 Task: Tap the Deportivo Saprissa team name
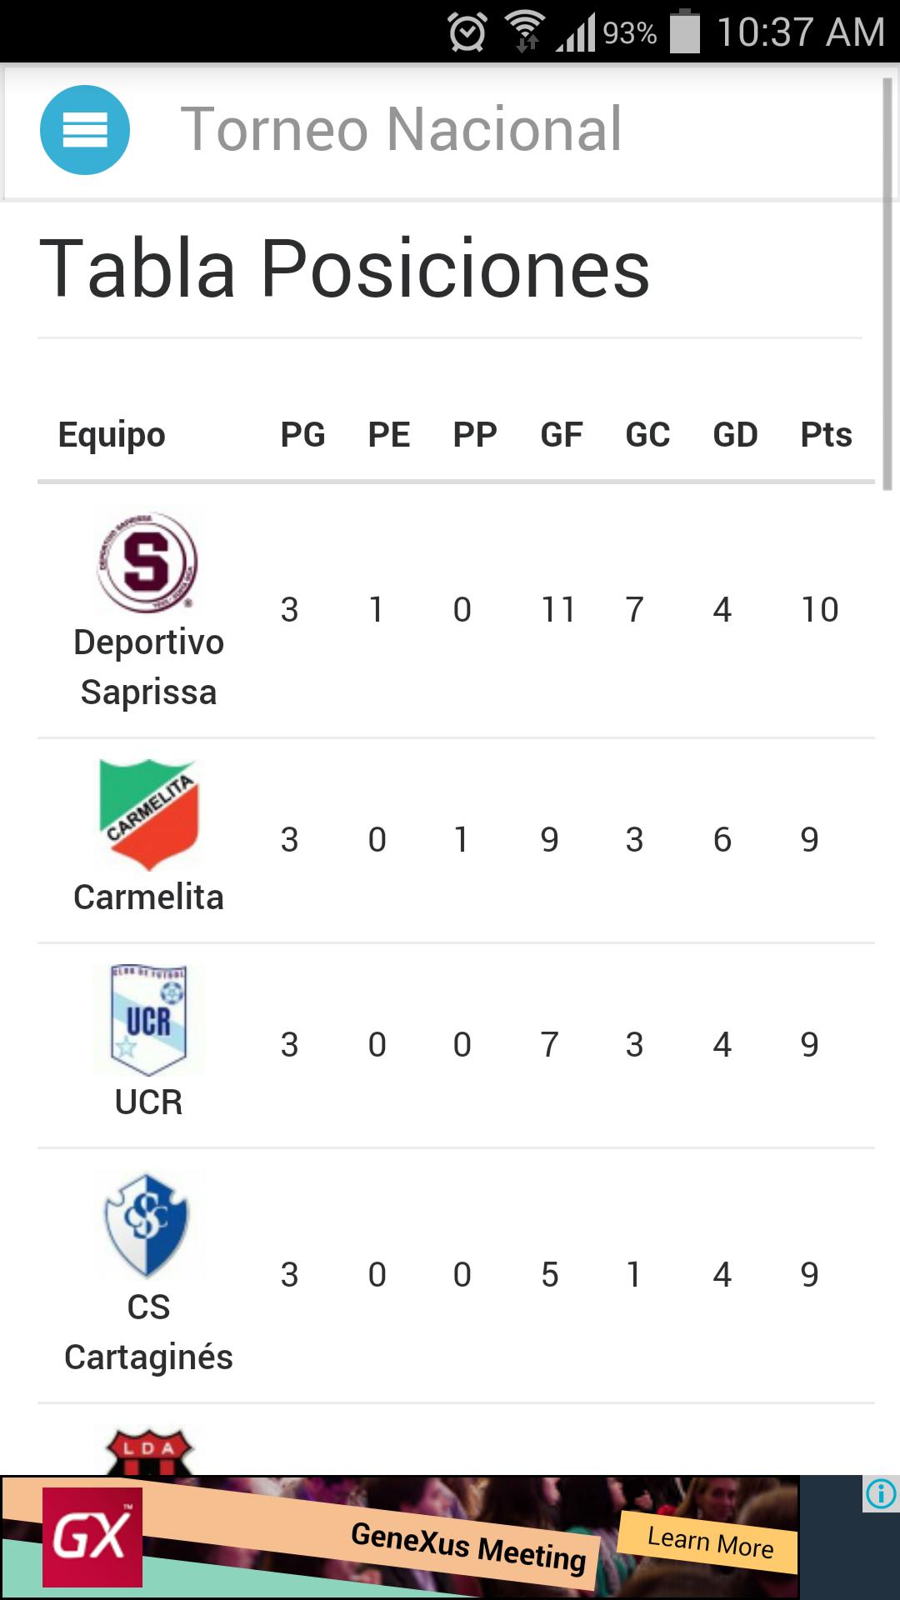coord(148,667)
